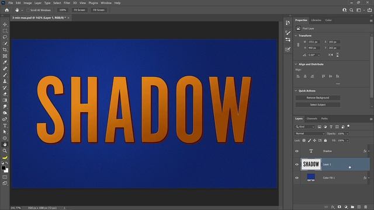The height and width of the screenshot is (210, 374).
Task: Open the Opacity dropdown arrow
Action: [348, 134]
